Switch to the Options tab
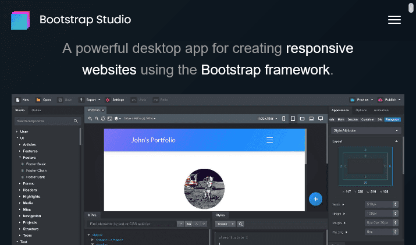This screenshot has height=245, width=416. [x=361, y=110]
